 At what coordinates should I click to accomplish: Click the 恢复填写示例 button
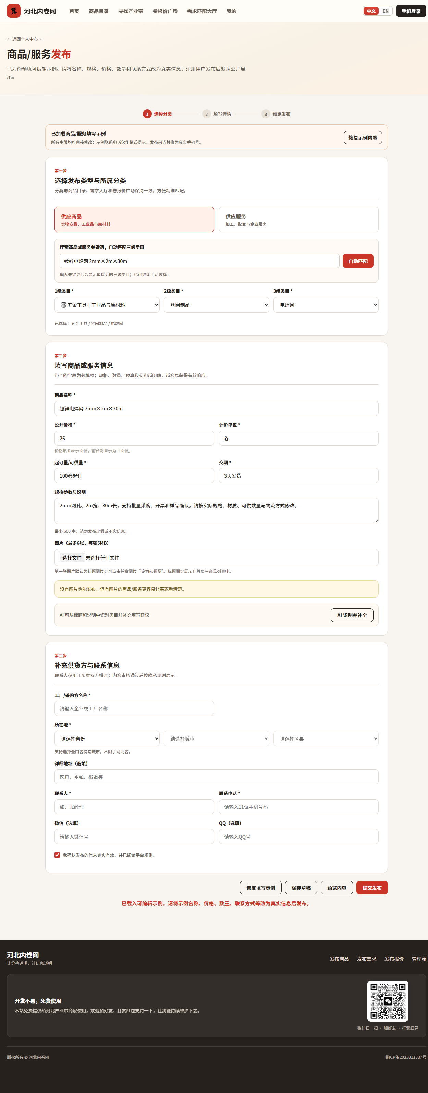pyautogui.click(x=261, y=888)
